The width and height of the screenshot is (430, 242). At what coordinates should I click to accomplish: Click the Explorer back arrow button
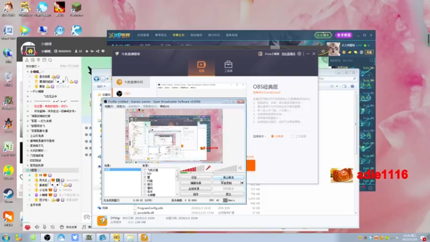pos(97,79)
